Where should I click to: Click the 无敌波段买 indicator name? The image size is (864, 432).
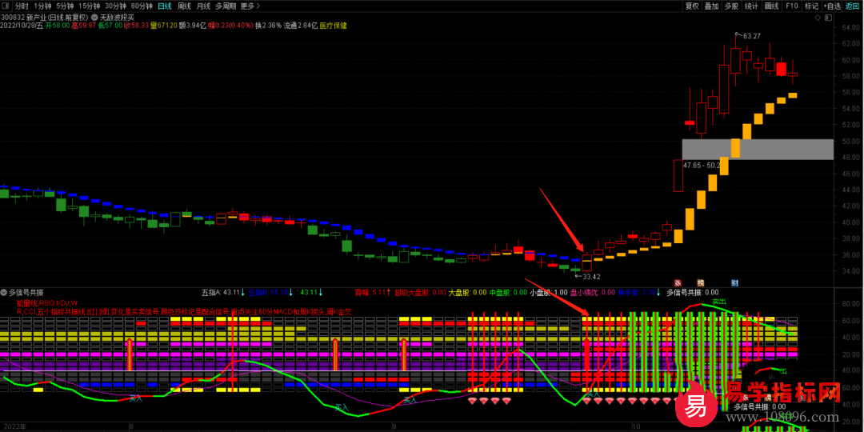pos(117,18)
